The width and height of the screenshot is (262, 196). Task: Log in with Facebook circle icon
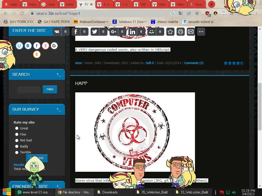[x=37, y=46]
